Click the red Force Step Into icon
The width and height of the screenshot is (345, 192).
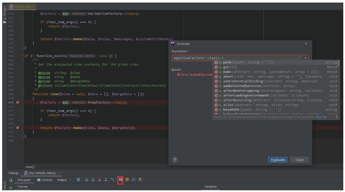[x=99, y=180]
